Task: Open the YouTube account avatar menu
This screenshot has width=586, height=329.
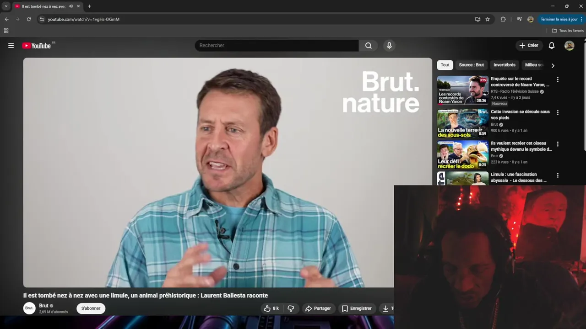Action: click(x=569, y=46)
